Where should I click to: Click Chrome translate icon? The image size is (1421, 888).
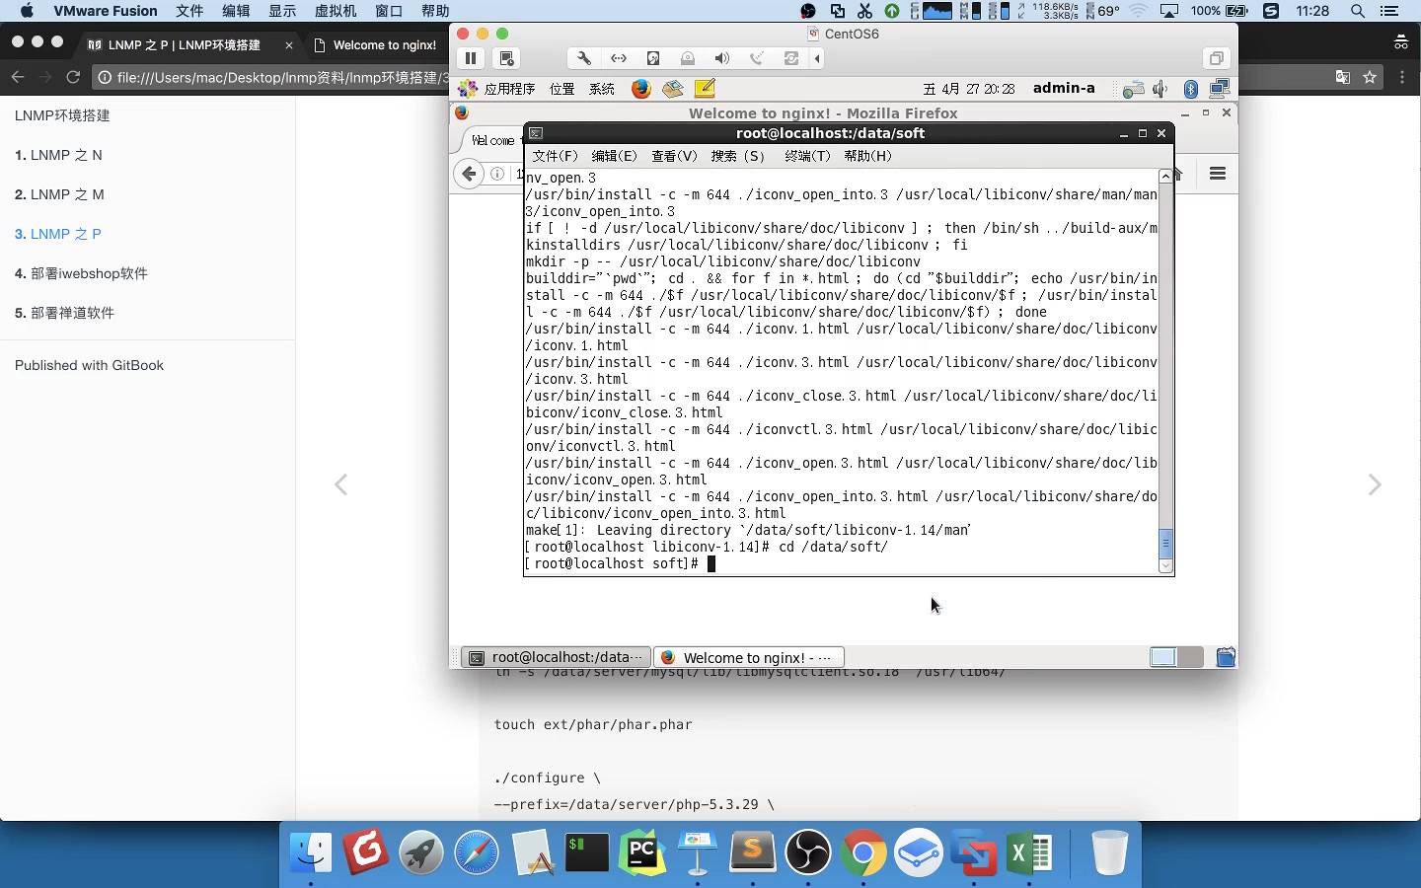pyautogui.click(x=1342, y=77)
